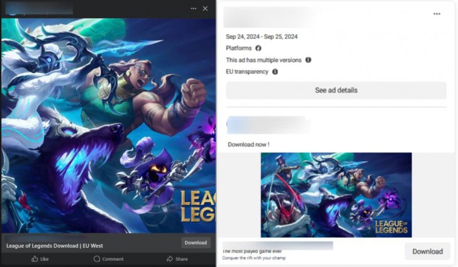Image resolution: width=458 pixels, height=267 pixels.
Task: Click the Facebook platform icon next to Platforms
Action: 258,48
